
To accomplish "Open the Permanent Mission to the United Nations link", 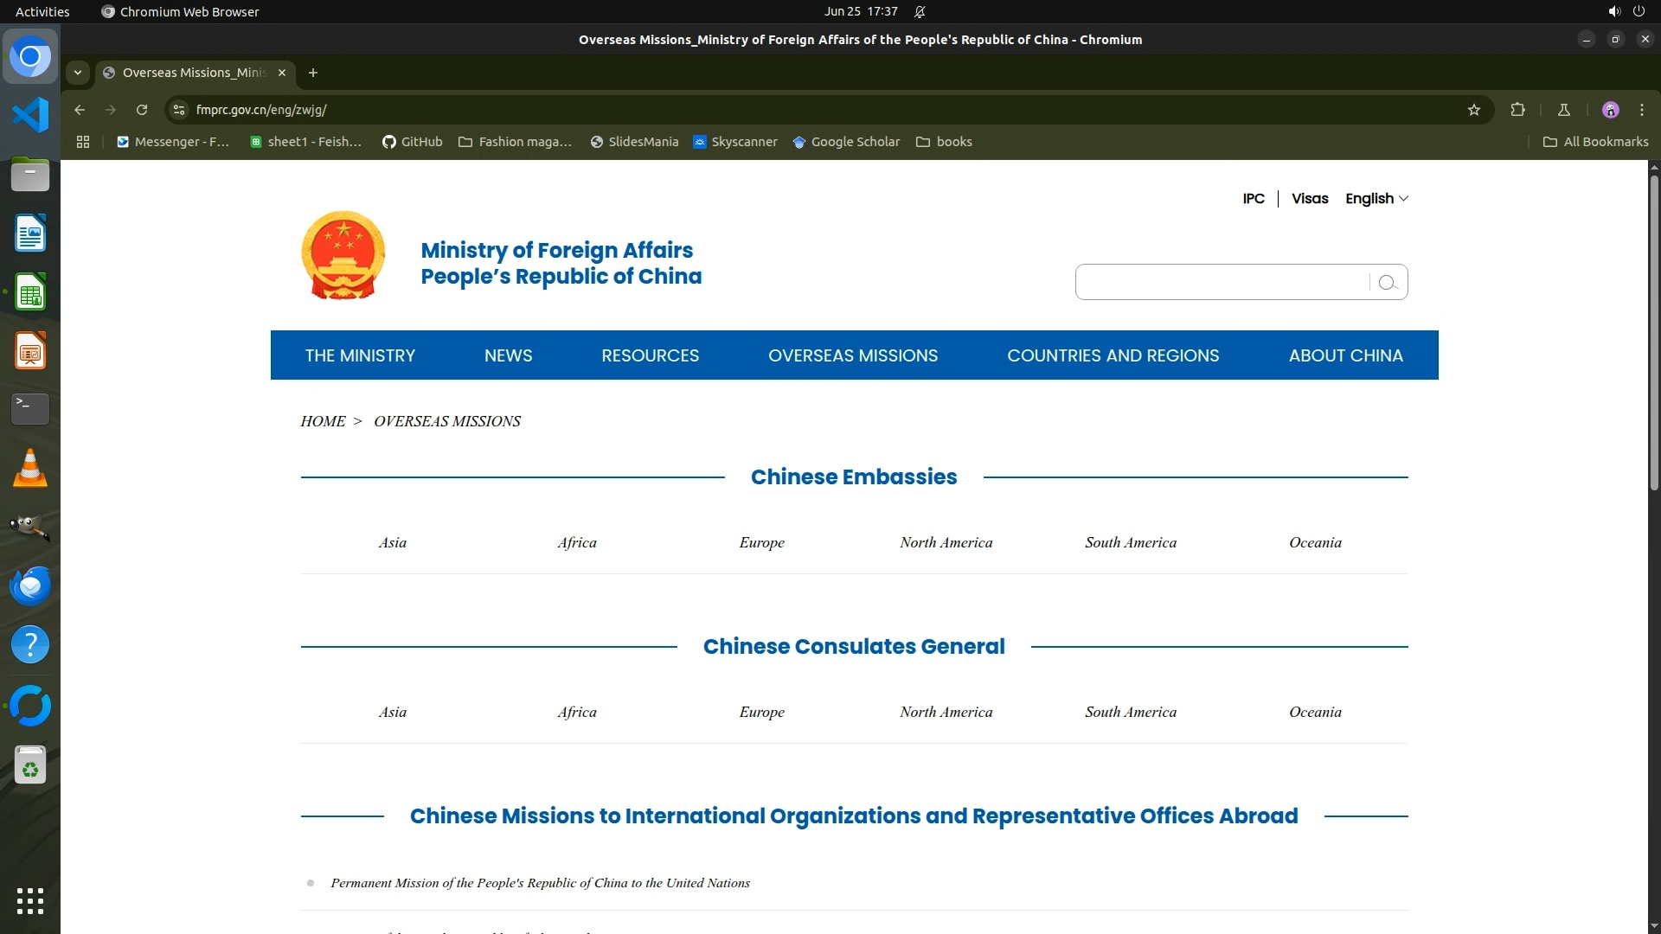I will 540,883.
